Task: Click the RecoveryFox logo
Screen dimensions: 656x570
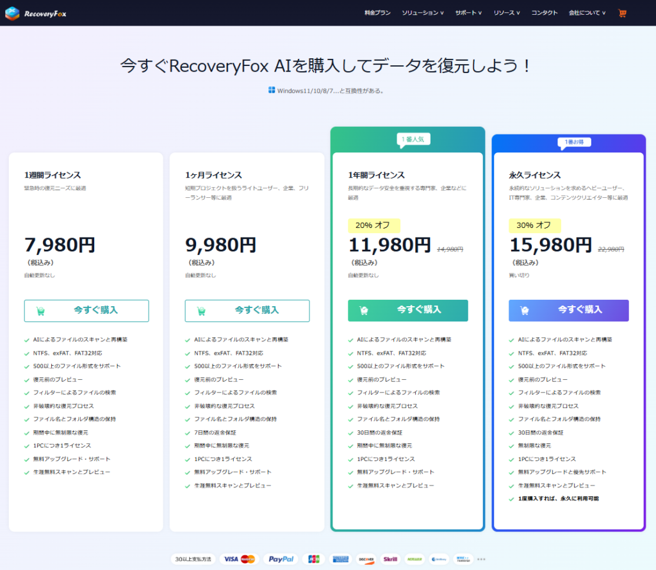Action: pos(36,13)
